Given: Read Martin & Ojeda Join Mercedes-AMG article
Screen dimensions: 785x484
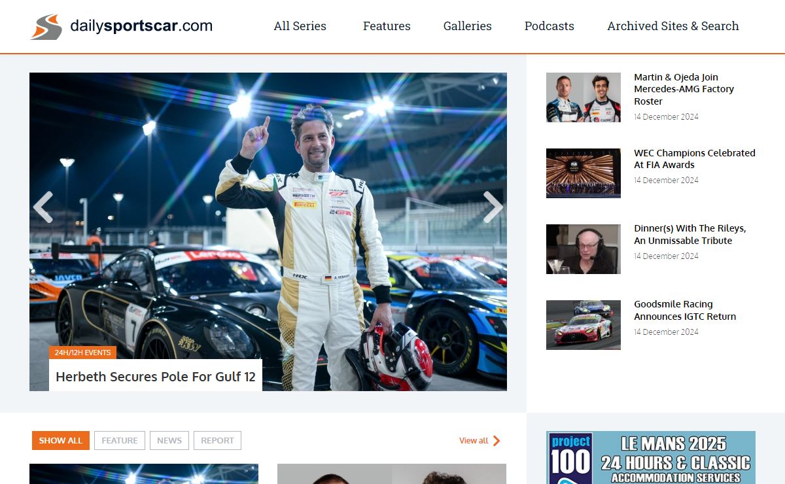Looking at the screenshot, I should pyautogui.click(x=684, y=89).
